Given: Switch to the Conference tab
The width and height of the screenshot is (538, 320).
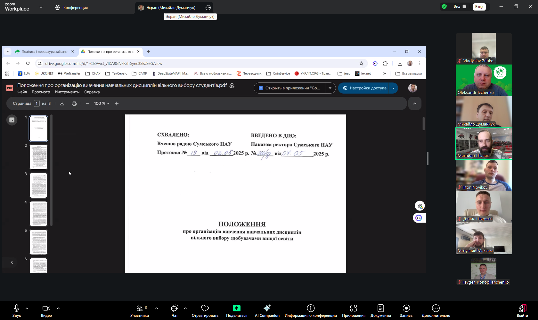Looking at the screenshot, I should (71, 8).
